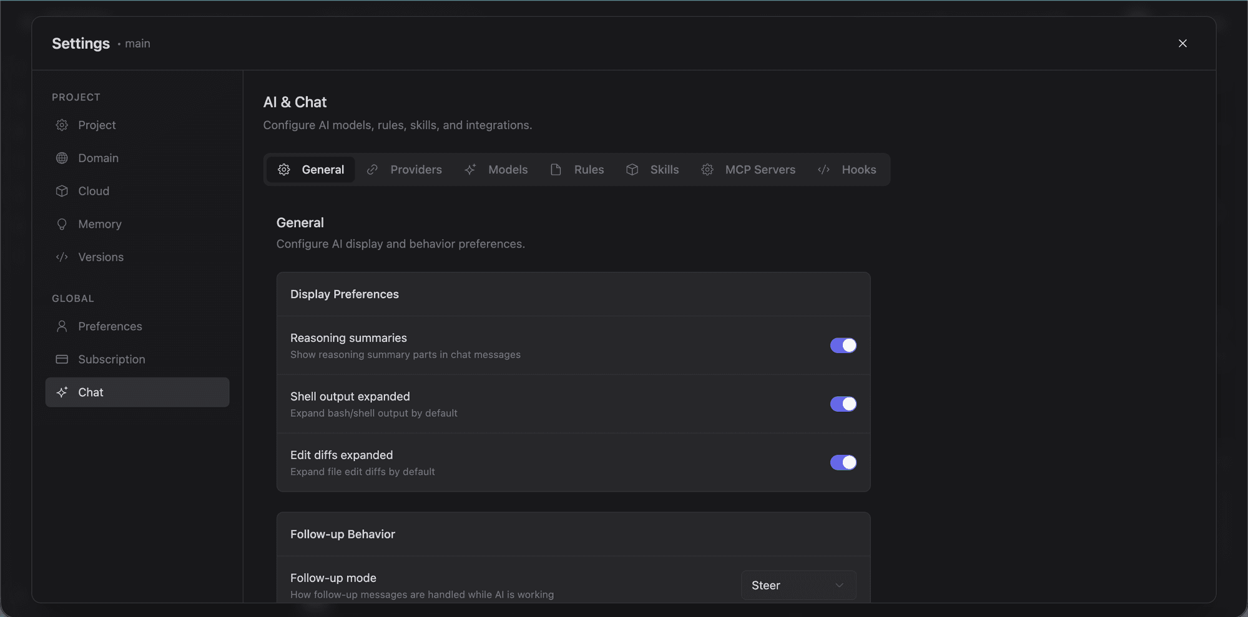Select the MCP Servers gear icon
This screenshot has height=617, width=1248.
click(707, 169)
